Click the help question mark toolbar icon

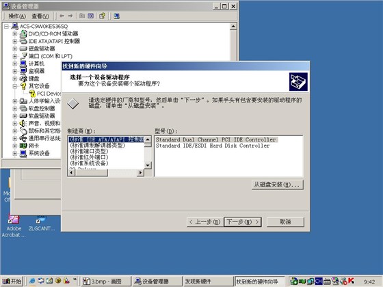click(x=103, y=16)
